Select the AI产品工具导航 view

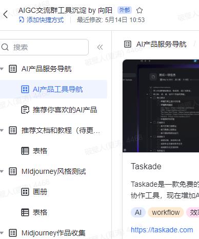[x=58, y=89]
